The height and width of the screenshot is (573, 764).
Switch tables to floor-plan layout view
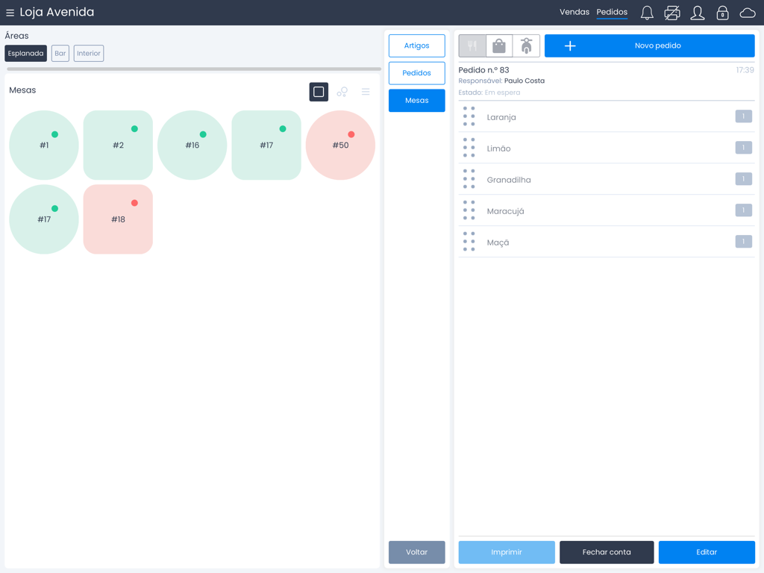pyautogui.click(x=342, y=92)
